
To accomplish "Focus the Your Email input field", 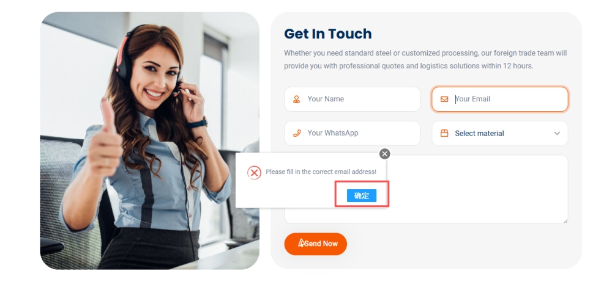I will 500,99.
